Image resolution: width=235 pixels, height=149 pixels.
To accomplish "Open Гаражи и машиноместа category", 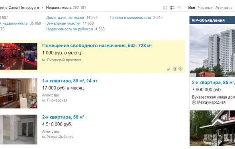I will coord(131,17).
